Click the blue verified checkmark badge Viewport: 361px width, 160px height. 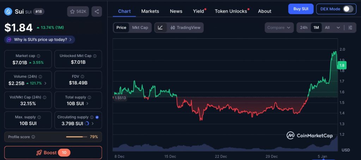pyautogui.click(x=97, y=117)
